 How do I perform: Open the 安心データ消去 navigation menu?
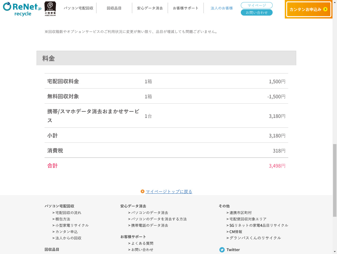coord(150,8)
